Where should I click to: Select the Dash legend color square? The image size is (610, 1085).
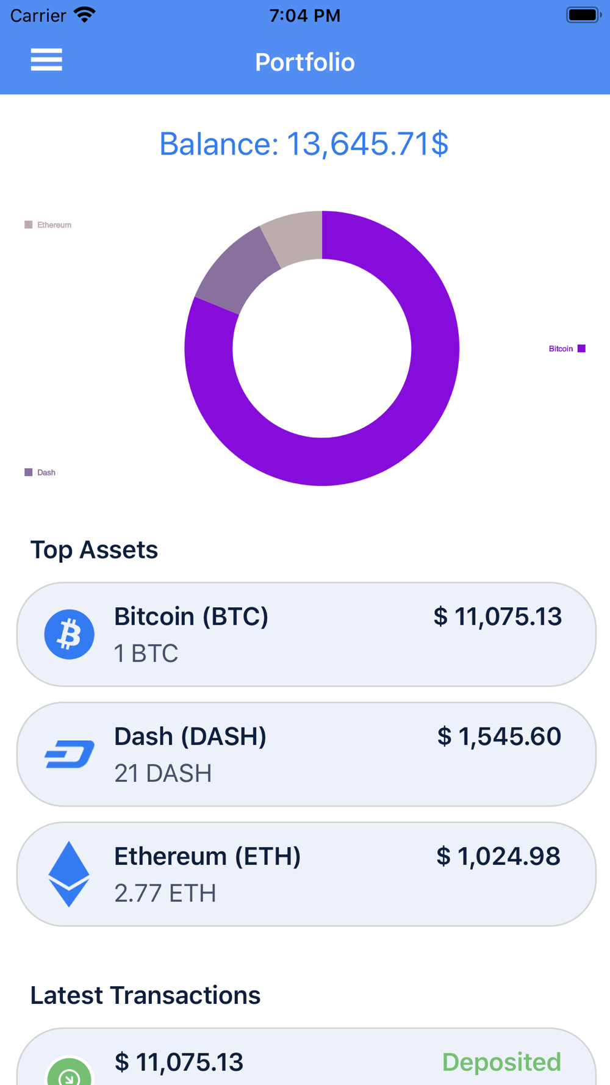(28, 472)
